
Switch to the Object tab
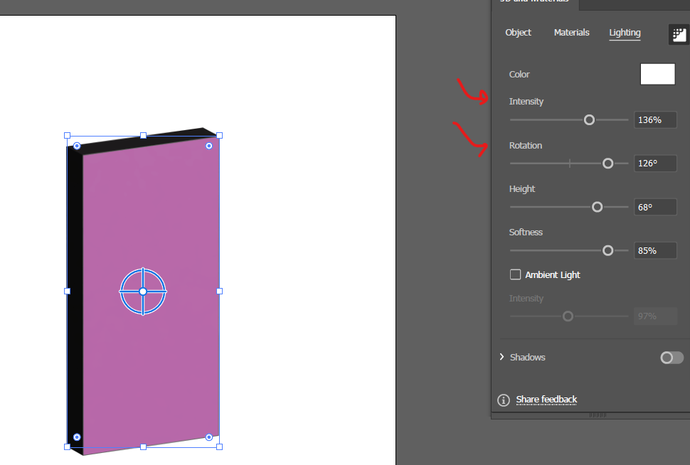click(x=518, y=33)
